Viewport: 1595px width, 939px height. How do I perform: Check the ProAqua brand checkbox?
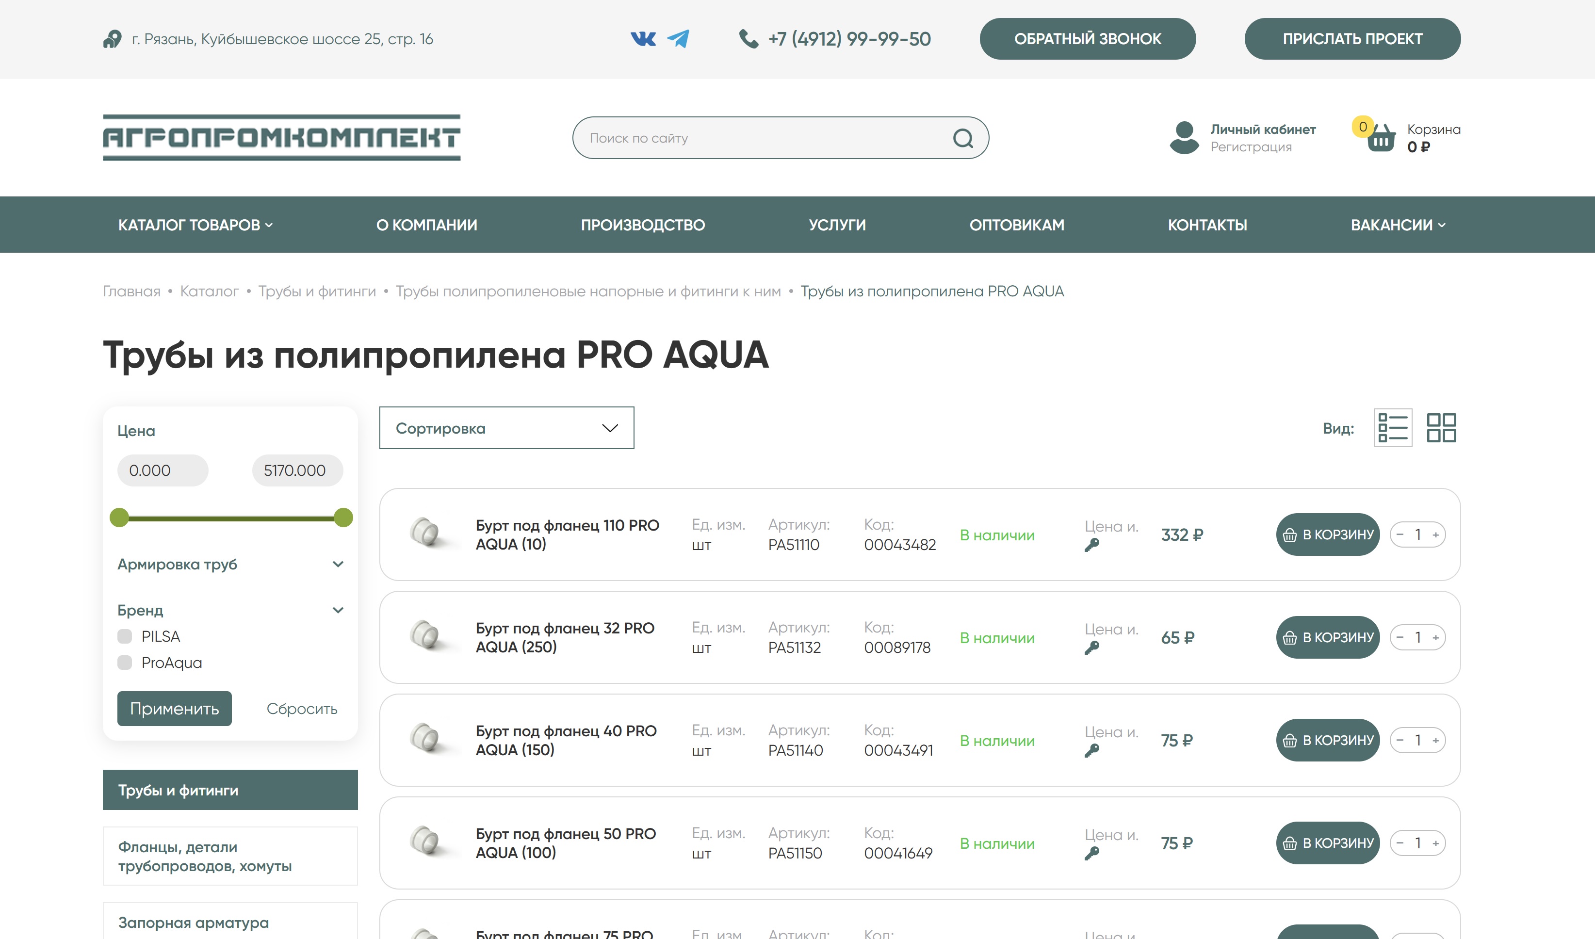(125, 663)
